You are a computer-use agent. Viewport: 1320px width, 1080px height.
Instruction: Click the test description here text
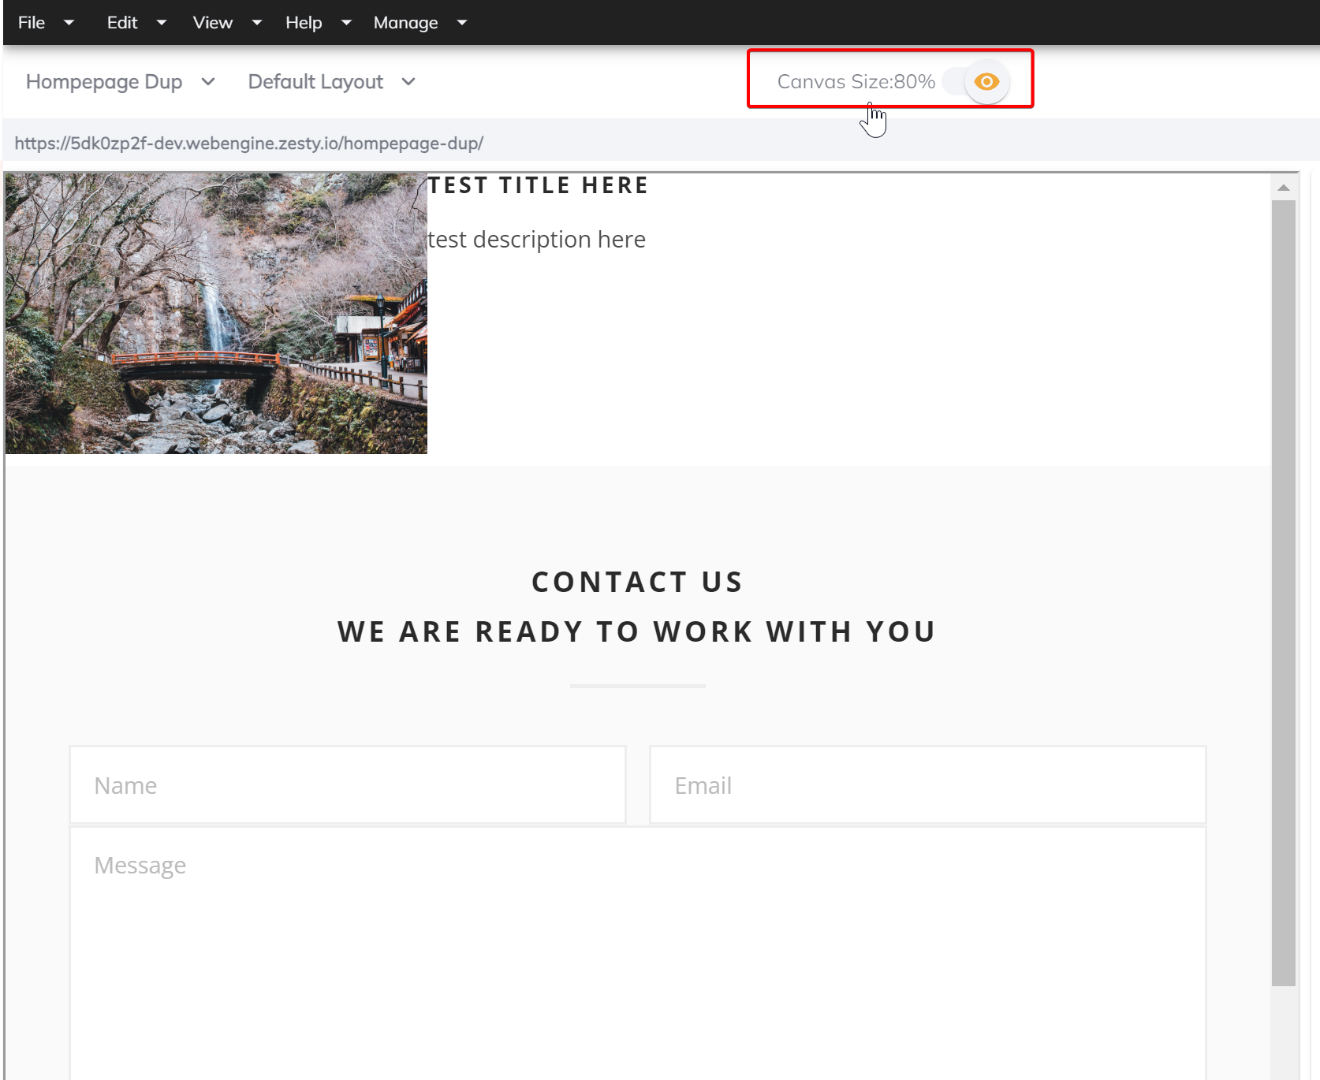click(536, 239)
